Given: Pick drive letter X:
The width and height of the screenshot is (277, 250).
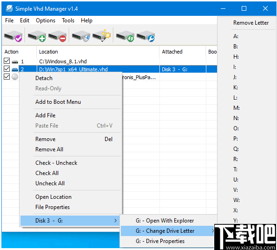Looking at the screenshot, I should 247,210.
